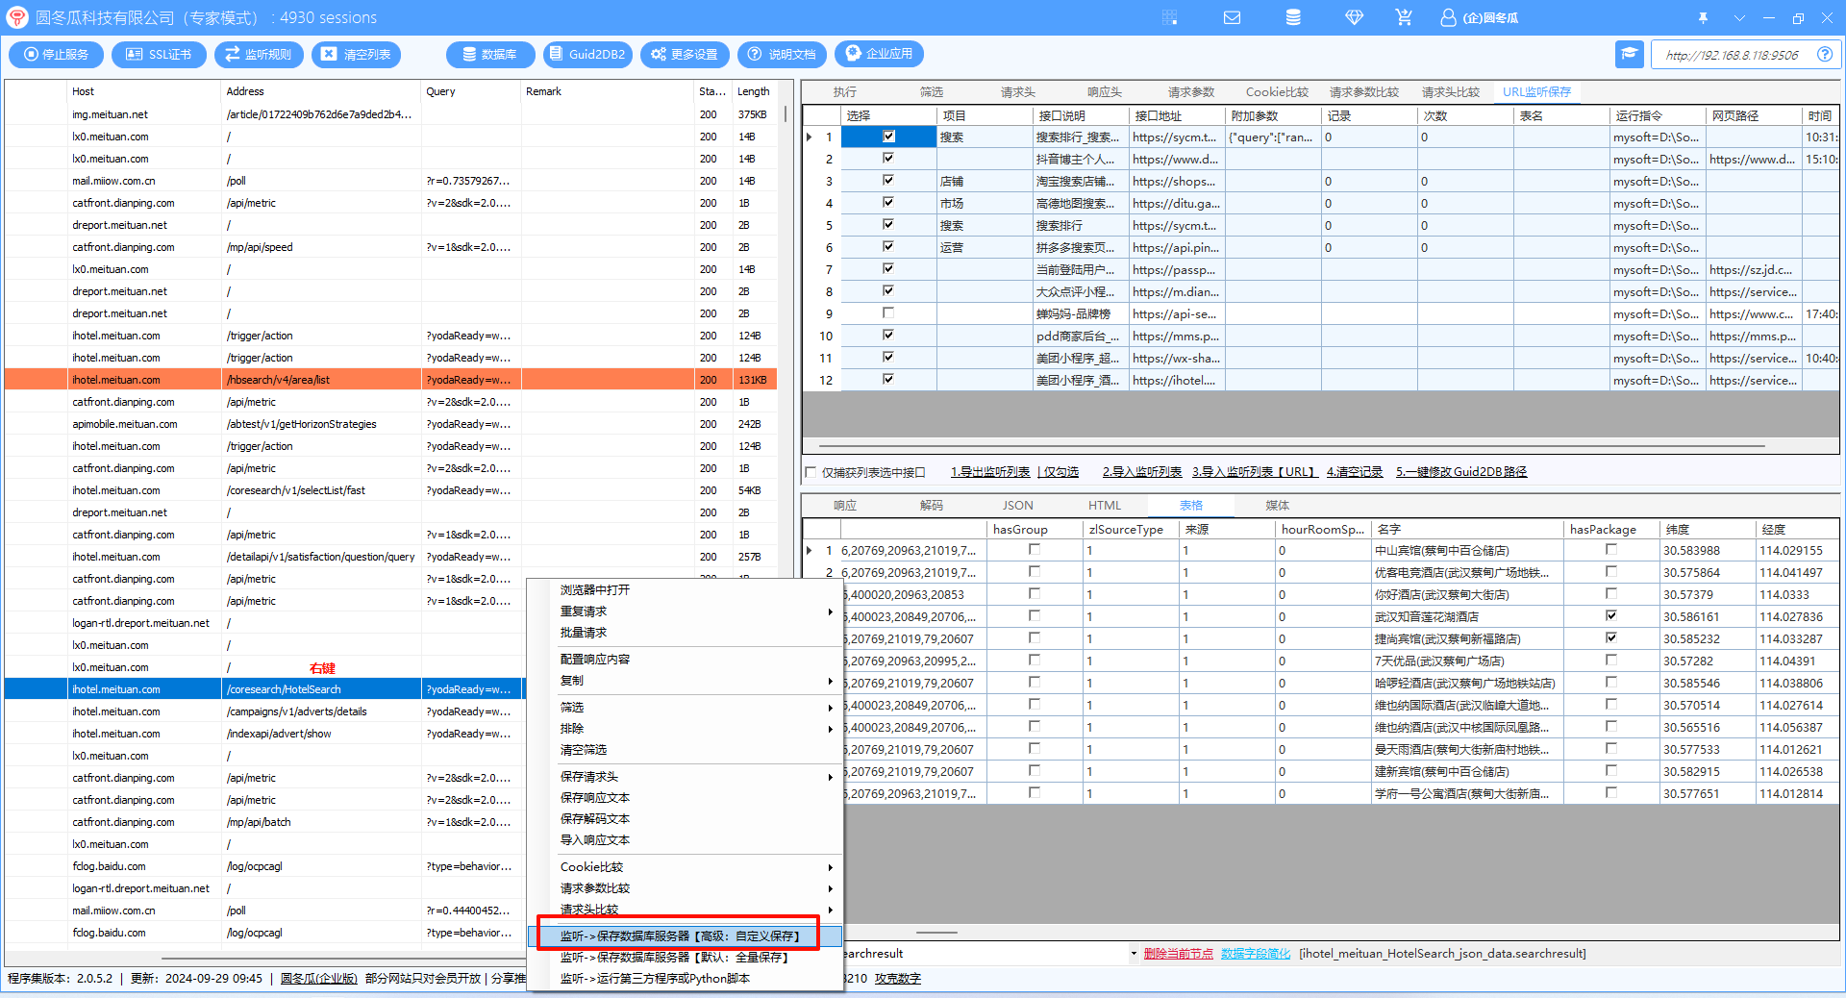Click the diamond VIP icon
Screen dimensions: 1846x998
click(x=1354, y=17)
